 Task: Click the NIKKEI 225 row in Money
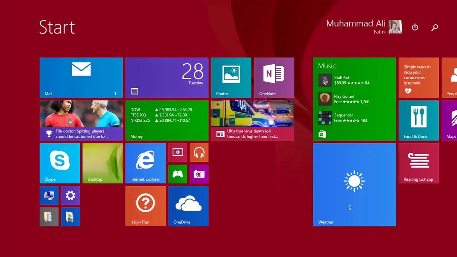coord(161,120)
